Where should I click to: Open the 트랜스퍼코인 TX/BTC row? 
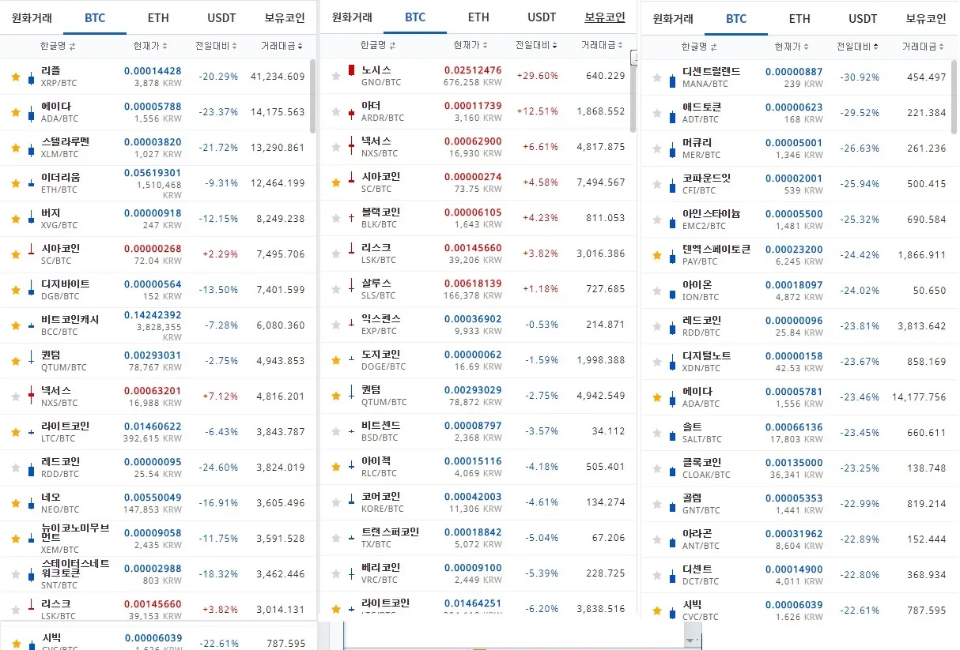[474, 538]
